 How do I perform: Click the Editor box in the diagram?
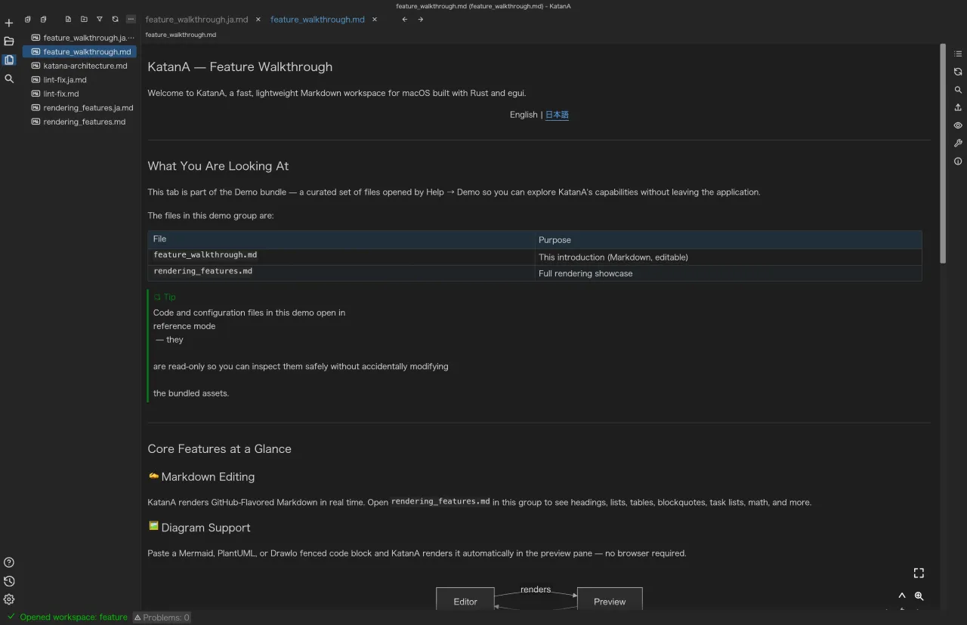coord(465,599)
